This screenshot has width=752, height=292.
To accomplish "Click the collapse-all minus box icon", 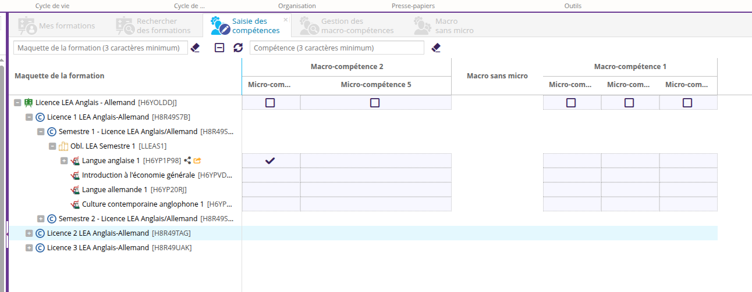I will 219,48.
